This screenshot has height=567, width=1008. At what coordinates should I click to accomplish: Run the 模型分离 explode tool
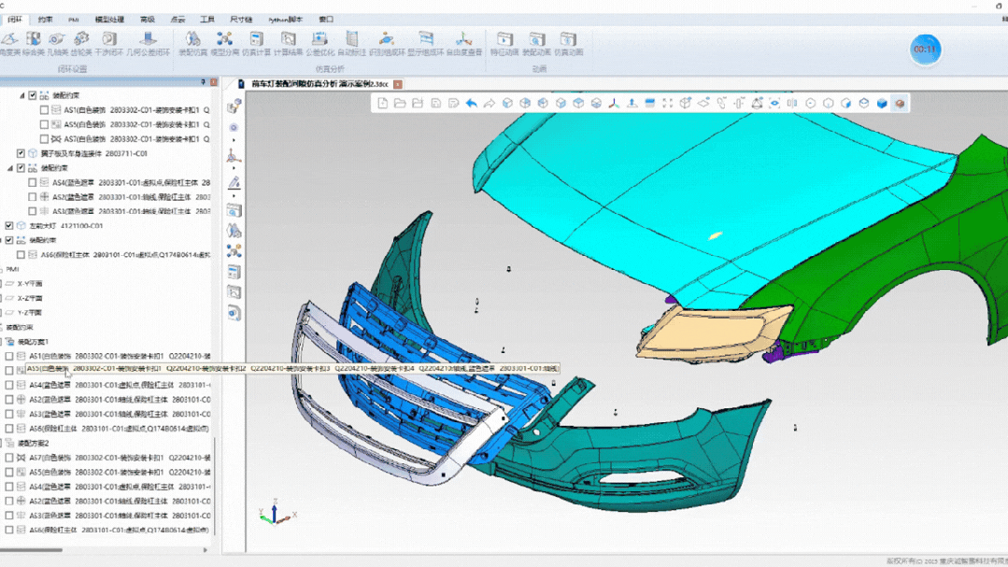(x=224, y=43)
